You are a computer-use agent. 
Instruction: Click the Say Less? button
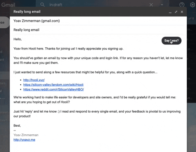coord(172,41)
